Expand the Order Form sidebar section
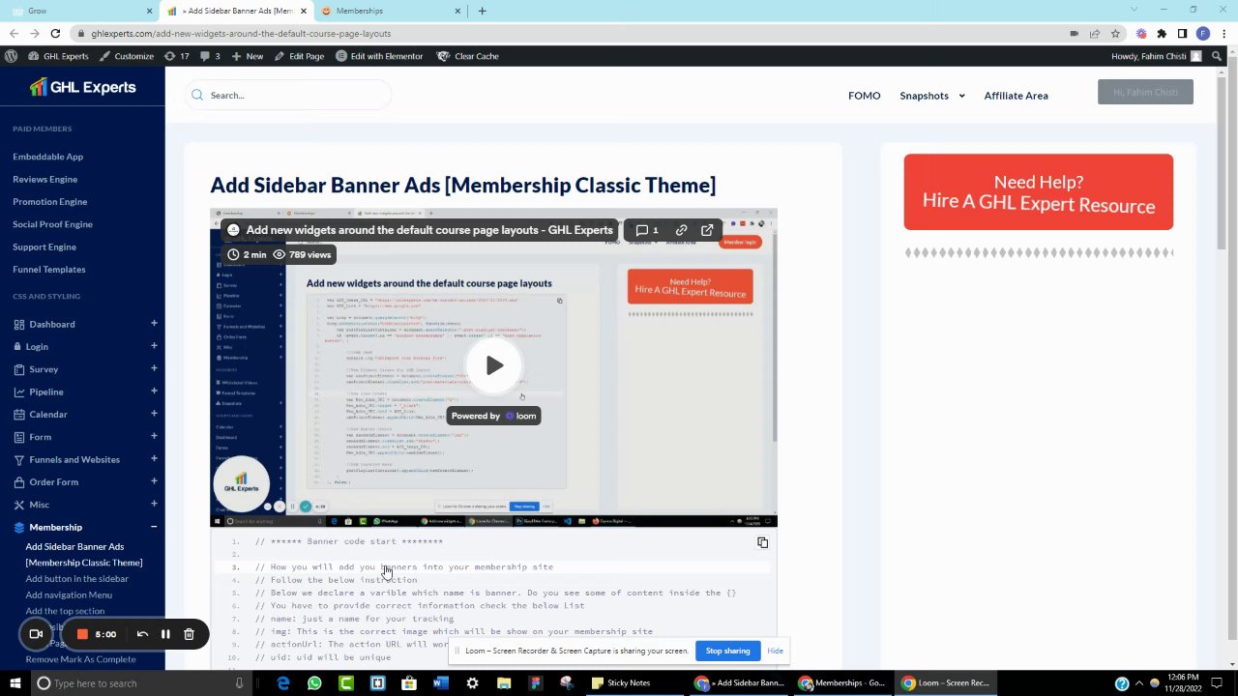The width and height of the screenshot is (1238, 696). pyautogui.click(x=154, y=481)
